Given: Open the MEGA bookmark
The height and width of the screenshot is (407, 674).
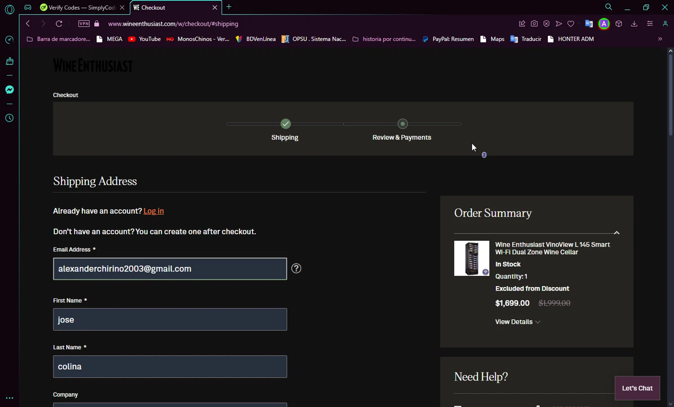Looking at the screenshot, I should click(109, 39).
